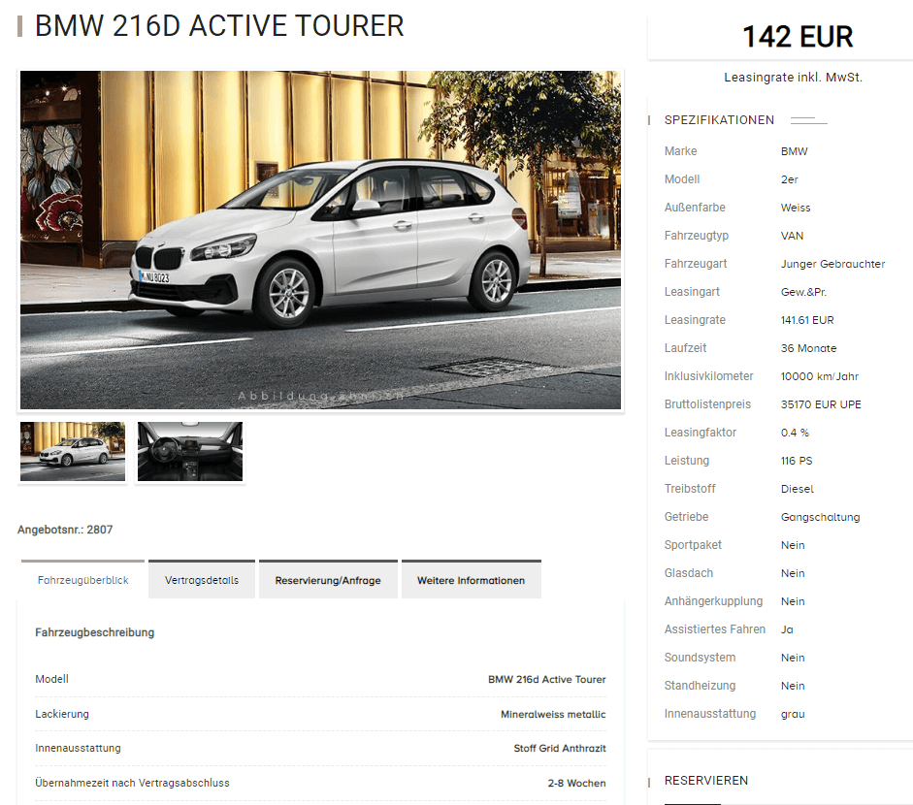Click the SPEZIFIKATIONEN section heading
The height and width of the screenshot is (805, 913).
[x=719, y=120]
